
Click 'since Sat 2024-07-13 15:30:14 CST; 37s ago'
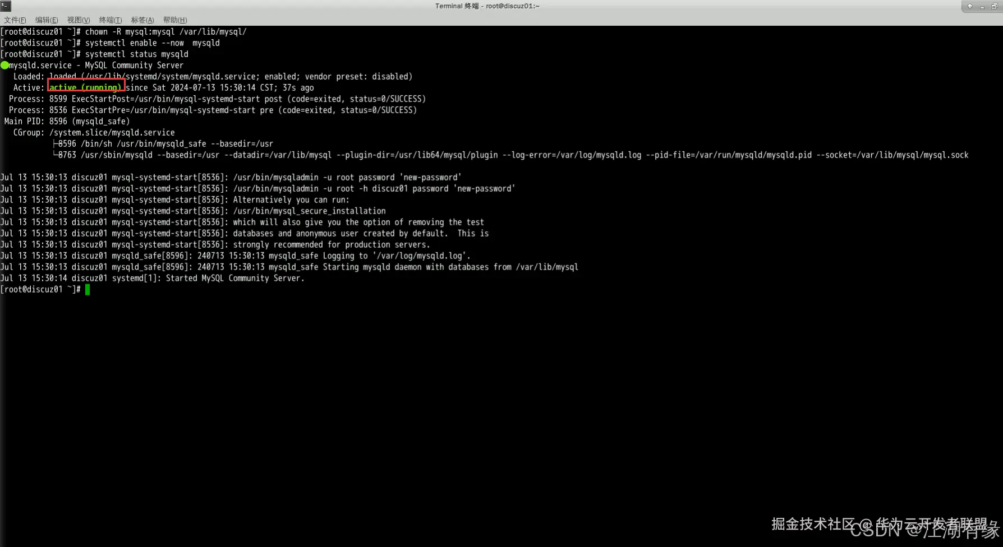pos(220,88)
